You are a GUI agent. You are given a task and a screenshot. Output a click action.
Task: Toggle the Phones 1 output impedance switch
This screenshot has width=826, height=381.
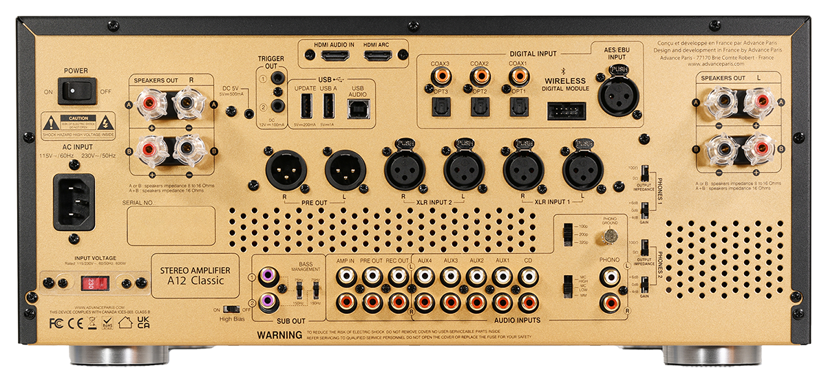[x=645, y=173]
